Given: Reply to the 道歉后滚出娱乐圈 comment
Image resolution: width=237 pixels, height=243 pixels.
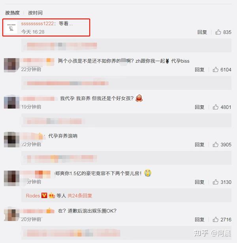Looking at the screenshot, I should (x=199, y=220).
